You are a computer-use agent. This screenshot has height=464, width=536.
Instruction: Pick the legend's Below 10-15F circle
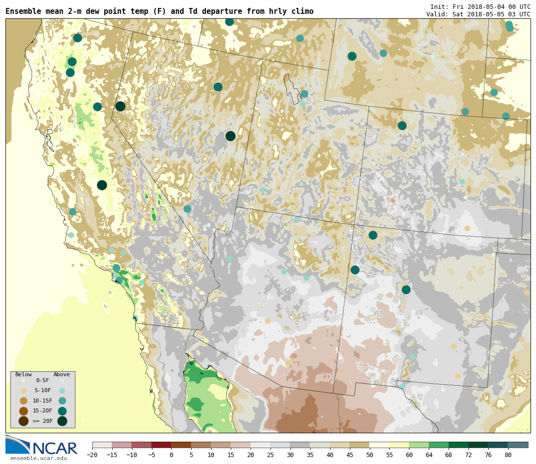[x=23, y=401]
